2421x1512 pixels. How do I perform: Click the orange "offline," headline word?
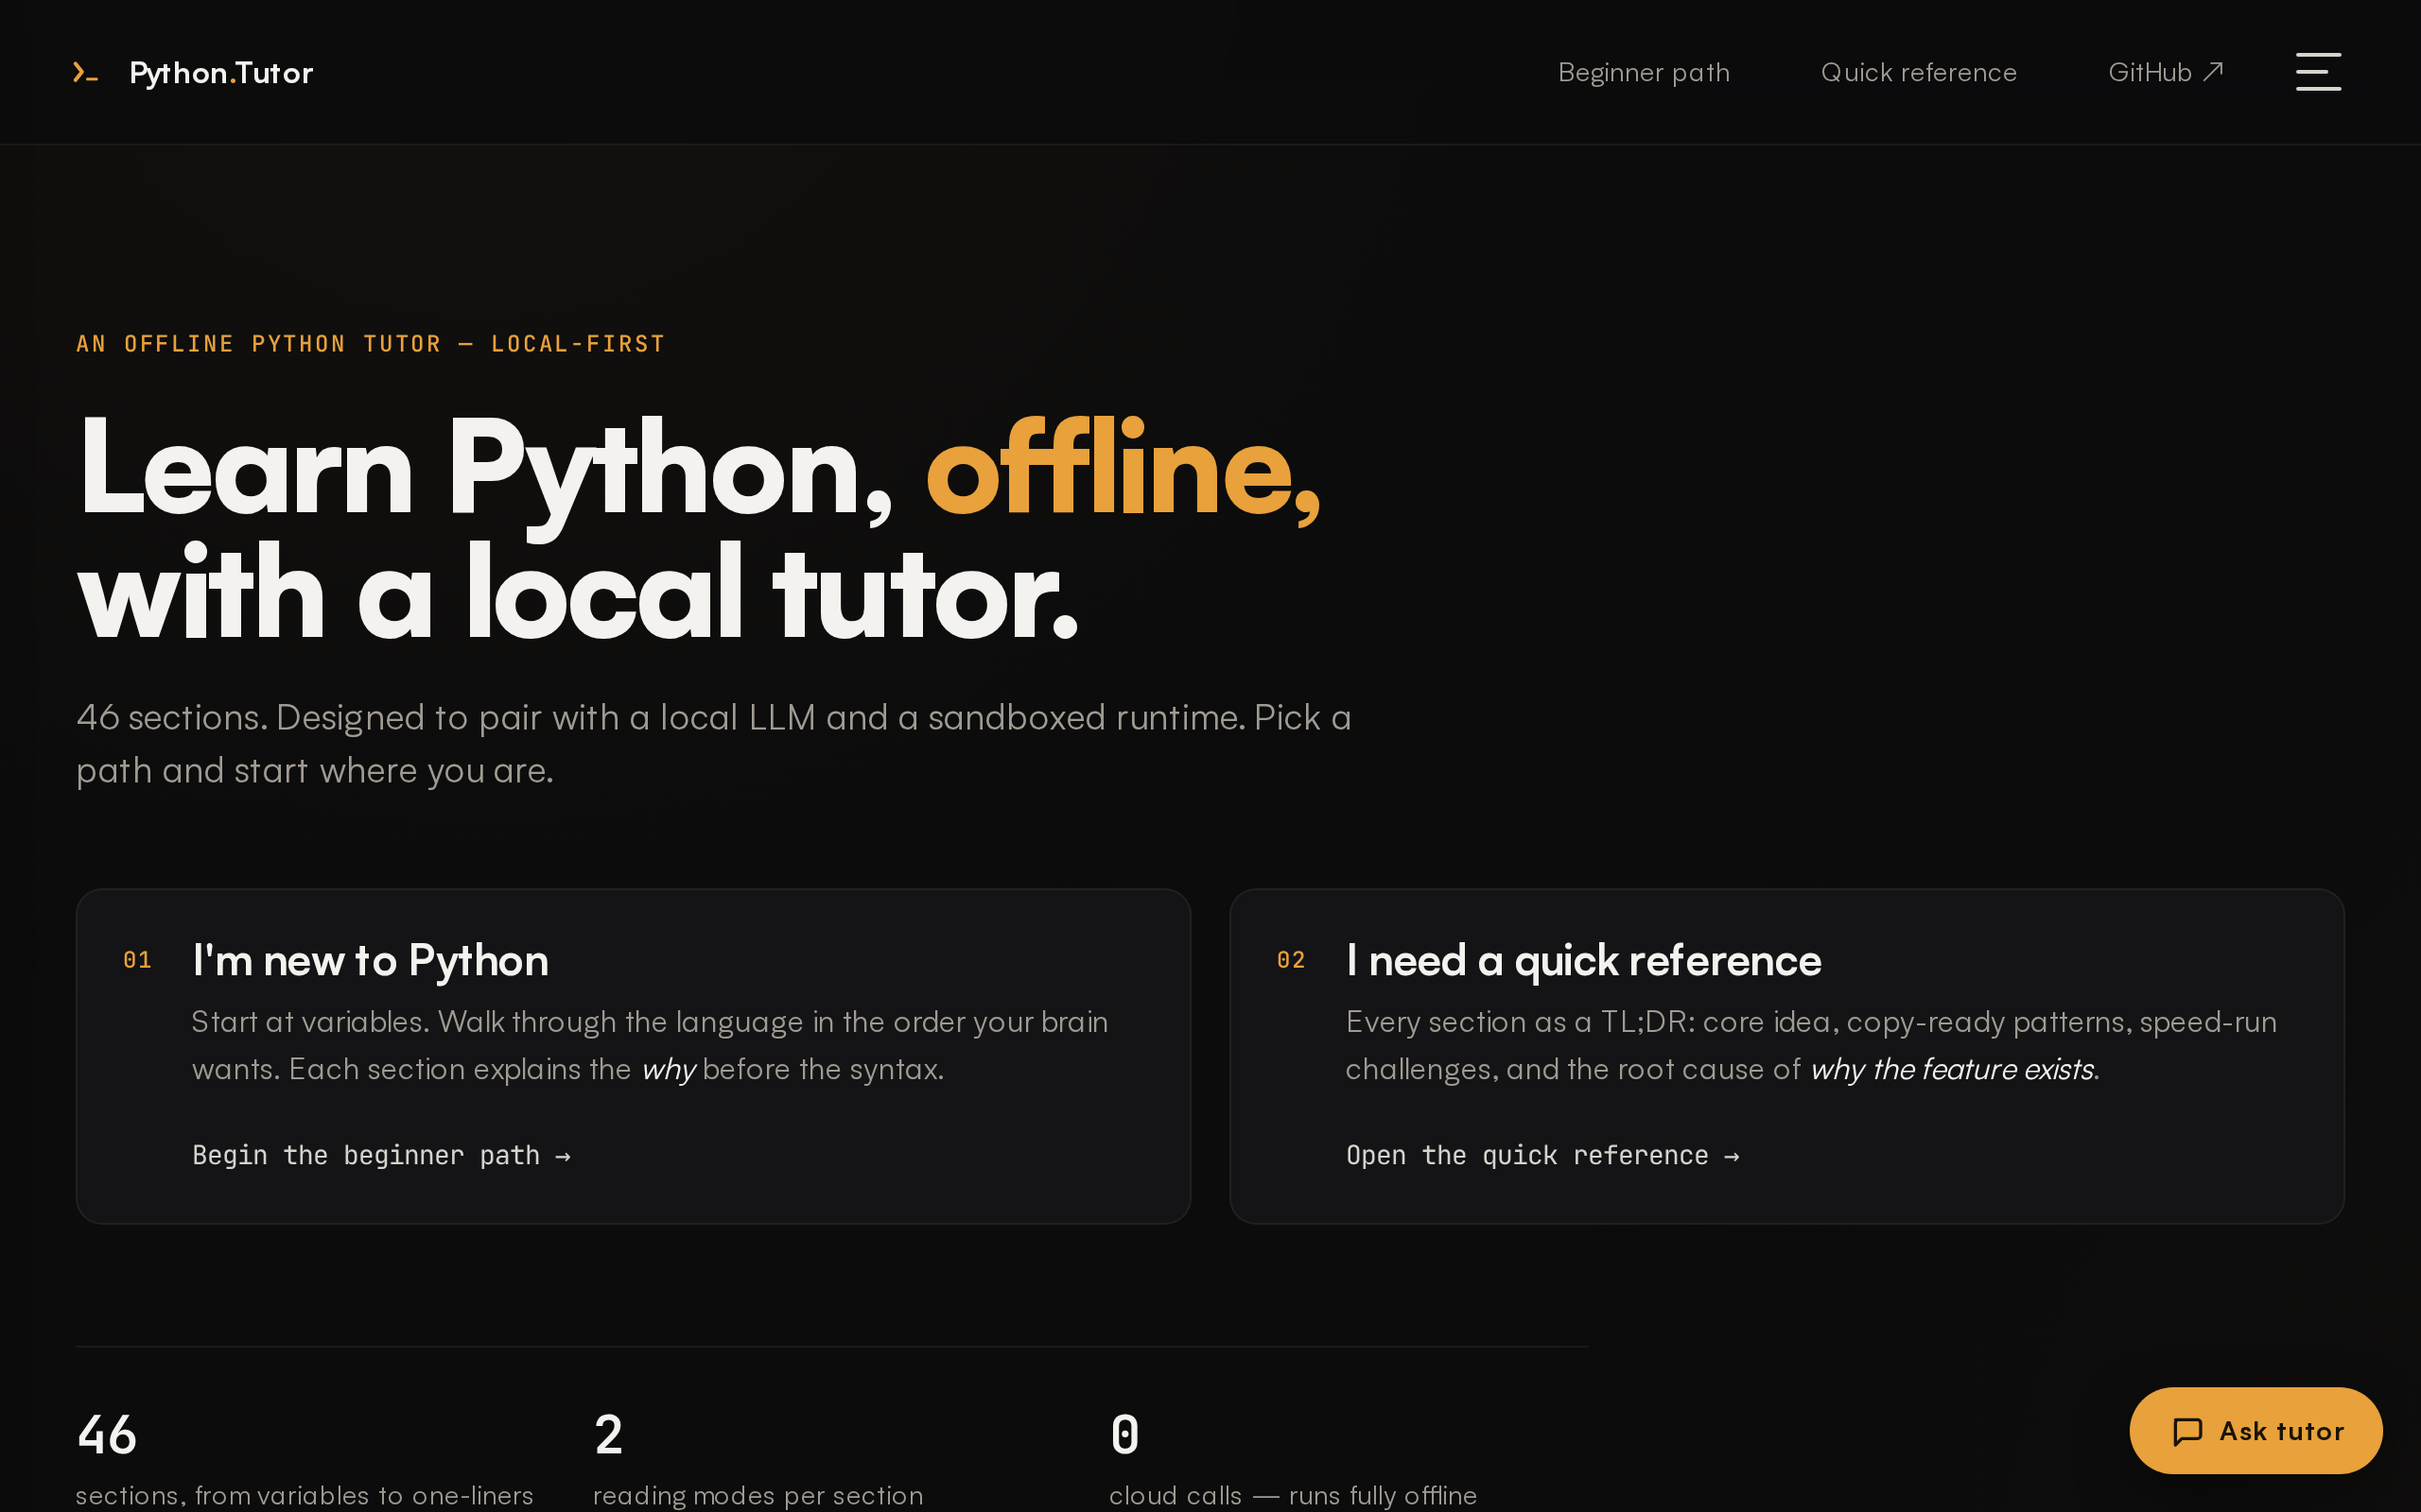click(1123, 470)
